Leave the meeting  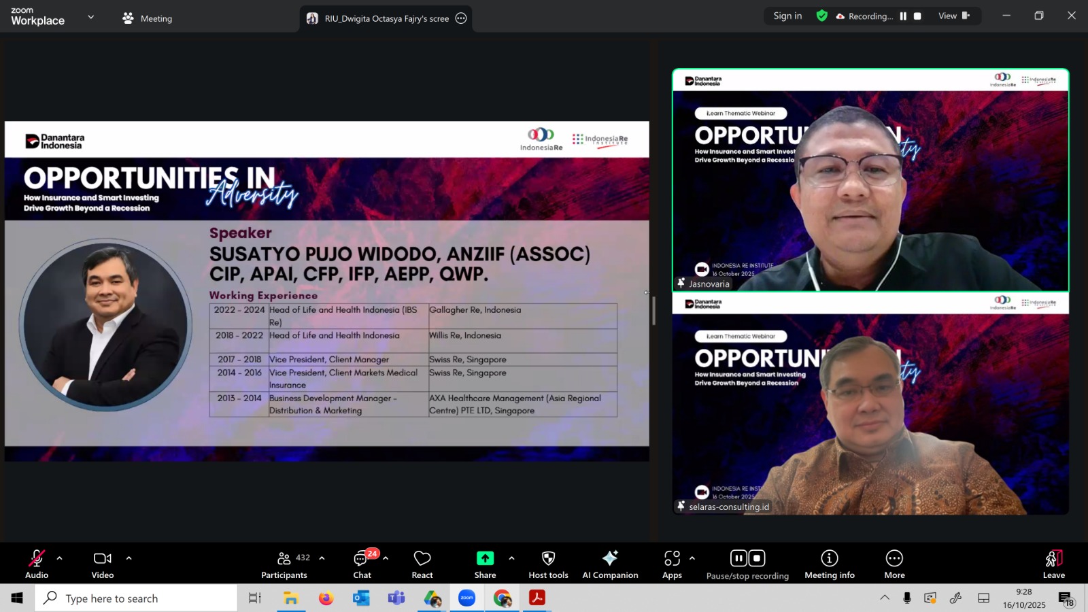tap(1053, 564)
